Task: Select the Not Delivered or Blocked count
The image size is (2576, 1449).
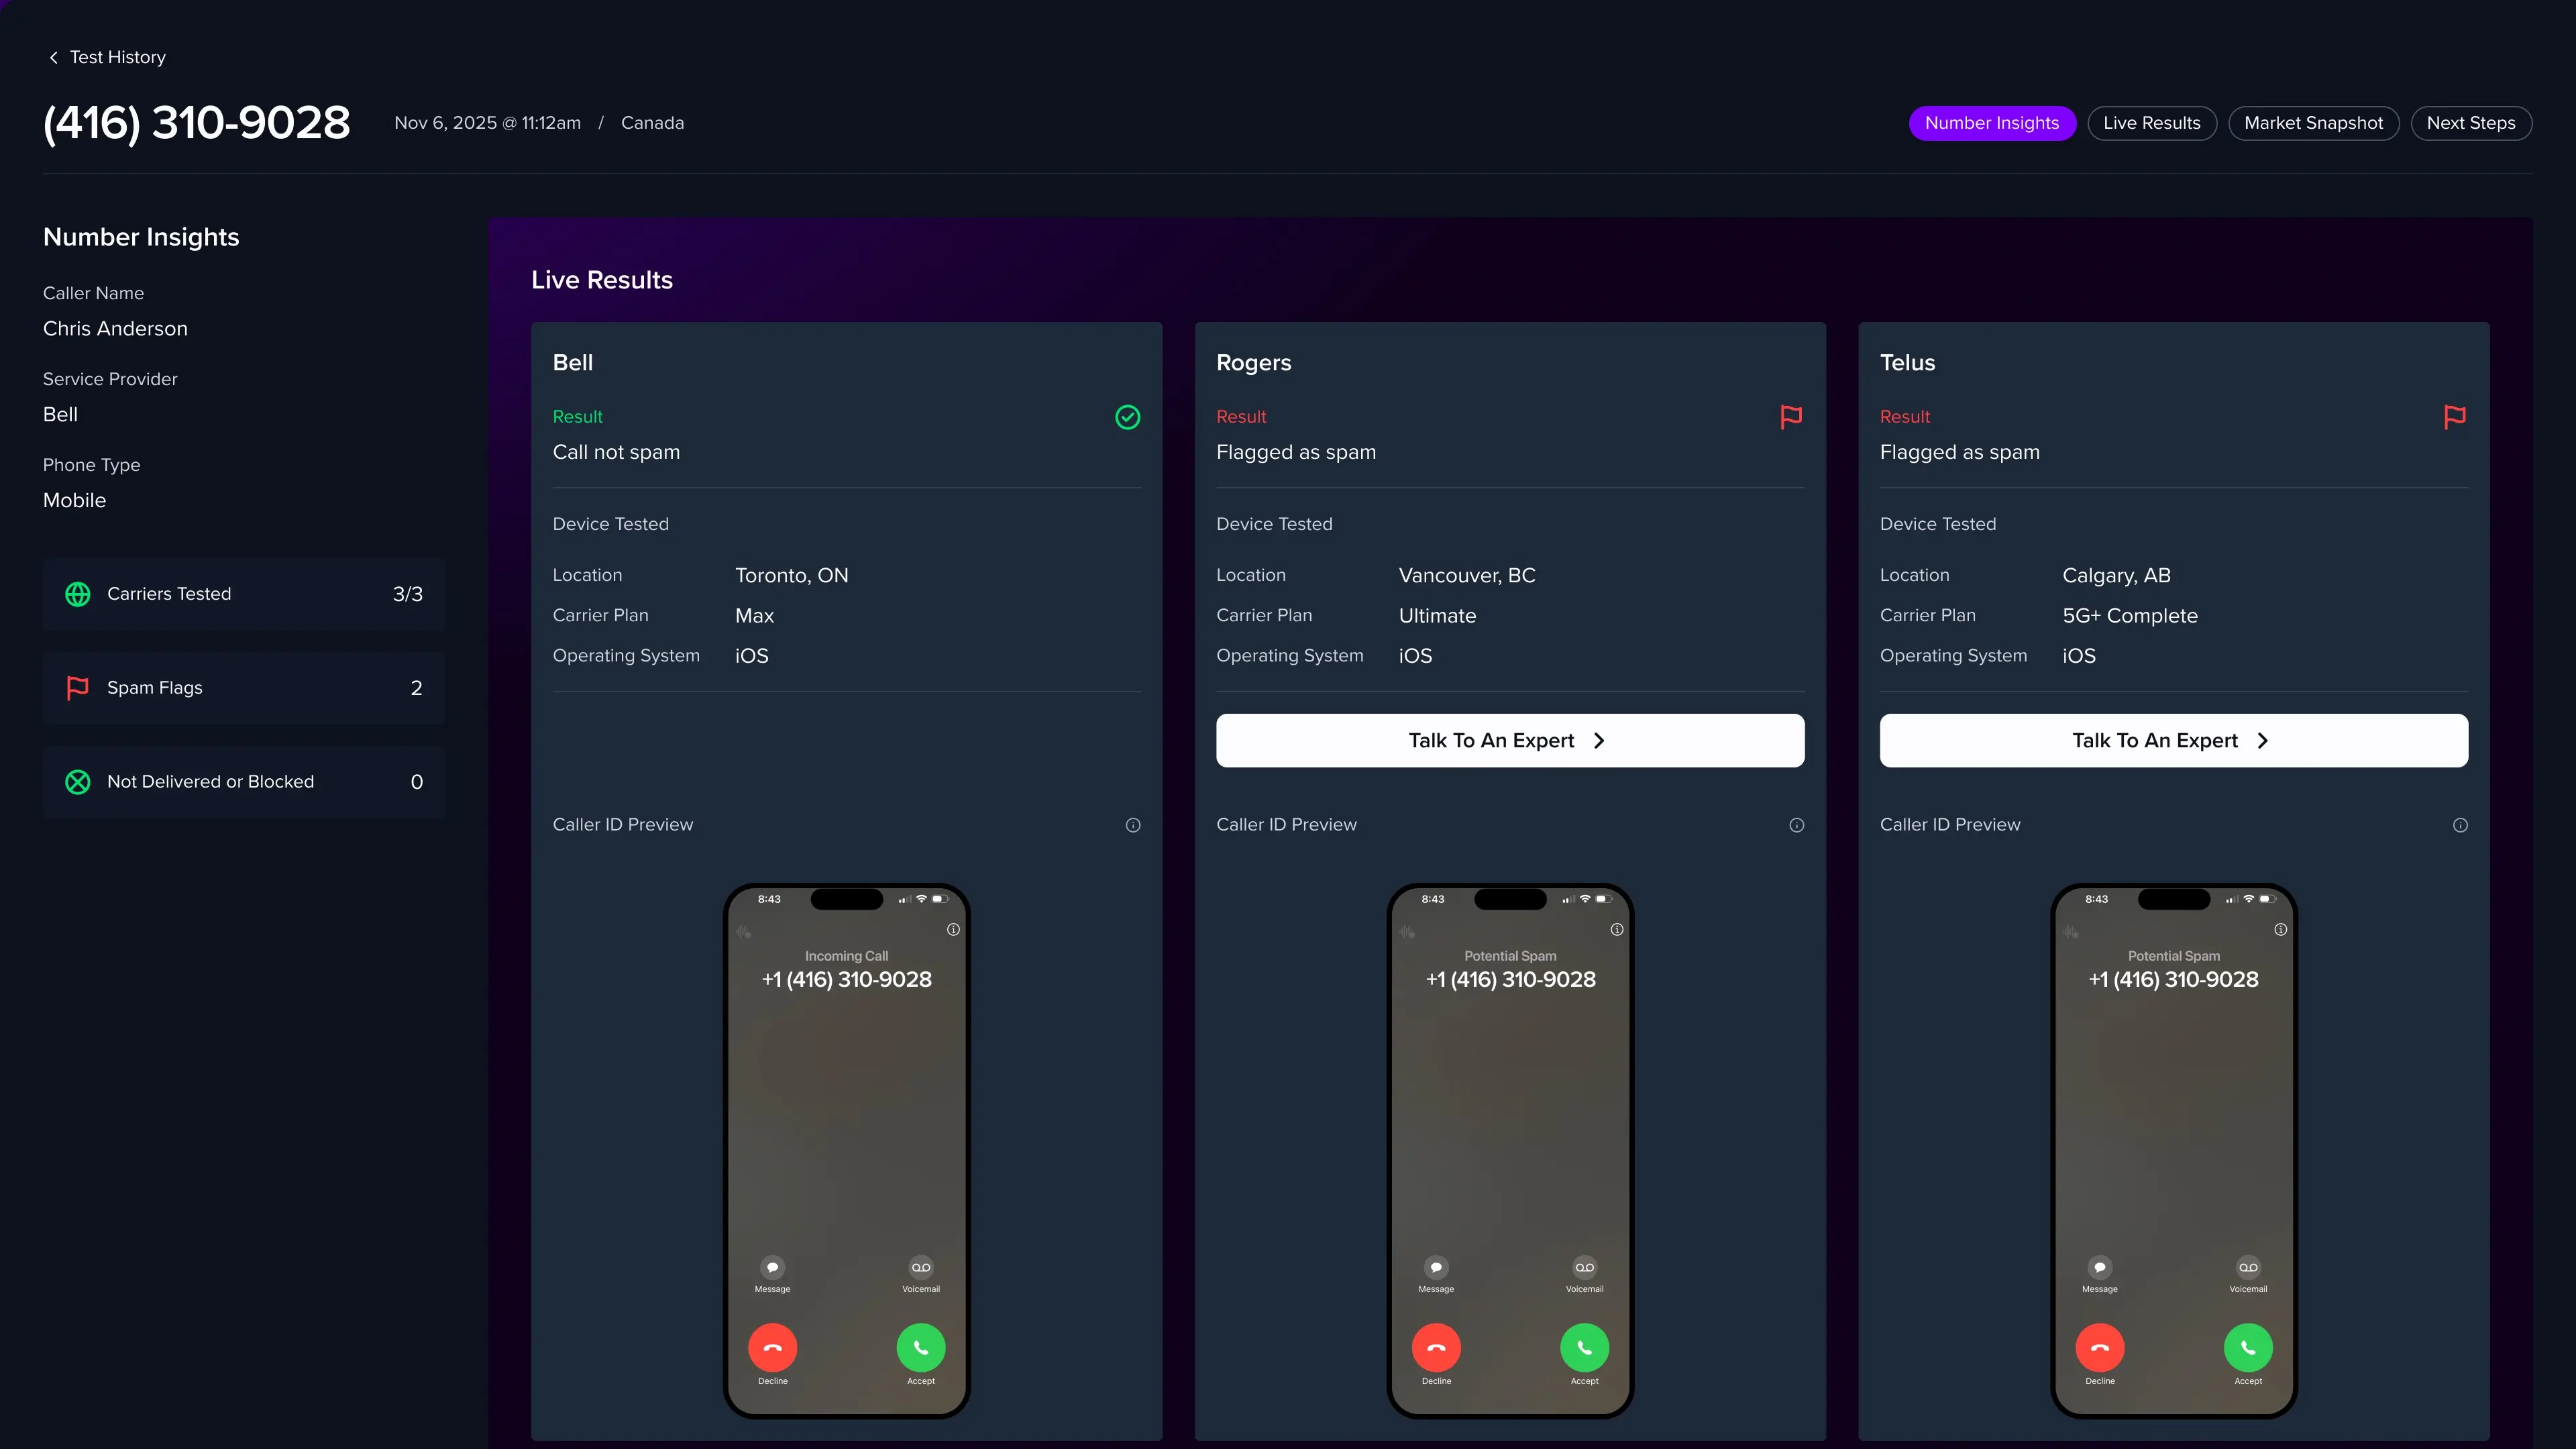Action: (416, 782)
